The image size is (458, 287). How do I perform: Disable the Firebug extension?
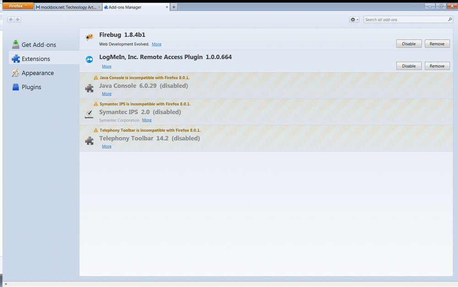[409, 44]
